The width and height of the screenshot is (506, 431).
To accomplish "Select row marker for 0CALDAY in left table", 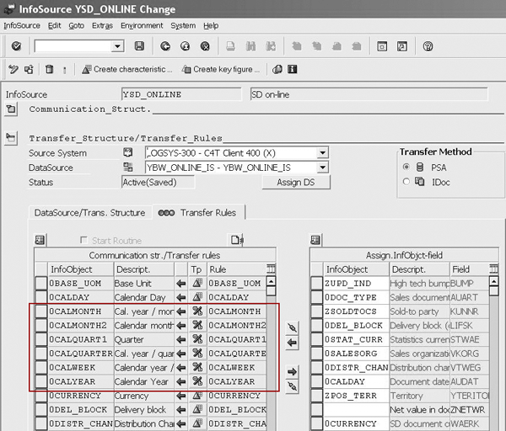I will click(41, 297).
